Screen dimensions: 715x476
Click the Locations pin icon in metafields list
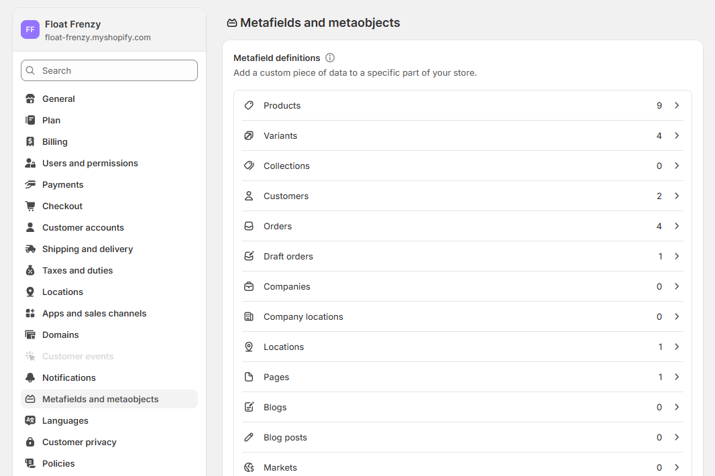click(x=249, y=347)
